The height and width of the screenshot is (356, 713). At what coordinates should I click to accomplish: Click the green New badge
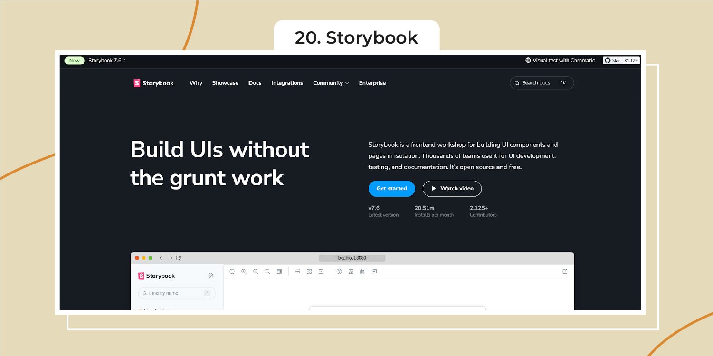click(x=74, y=61)
